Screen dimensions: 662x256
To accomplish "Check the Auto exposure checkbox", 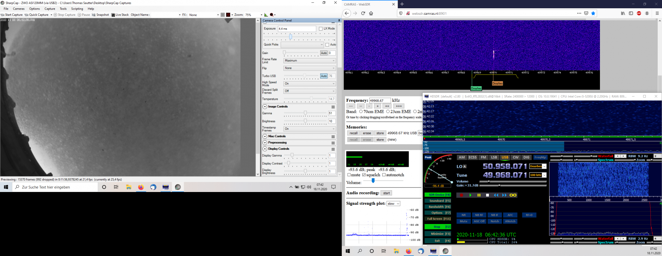I will point(327,45).
